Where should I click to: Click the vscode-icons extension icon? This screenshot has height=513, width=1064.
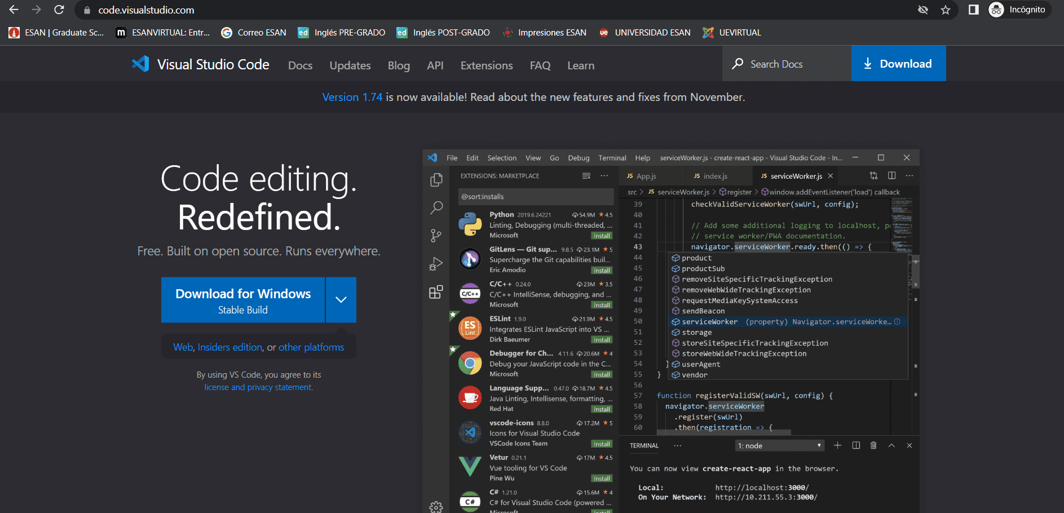pyautogui.click(x=470, y=432)
